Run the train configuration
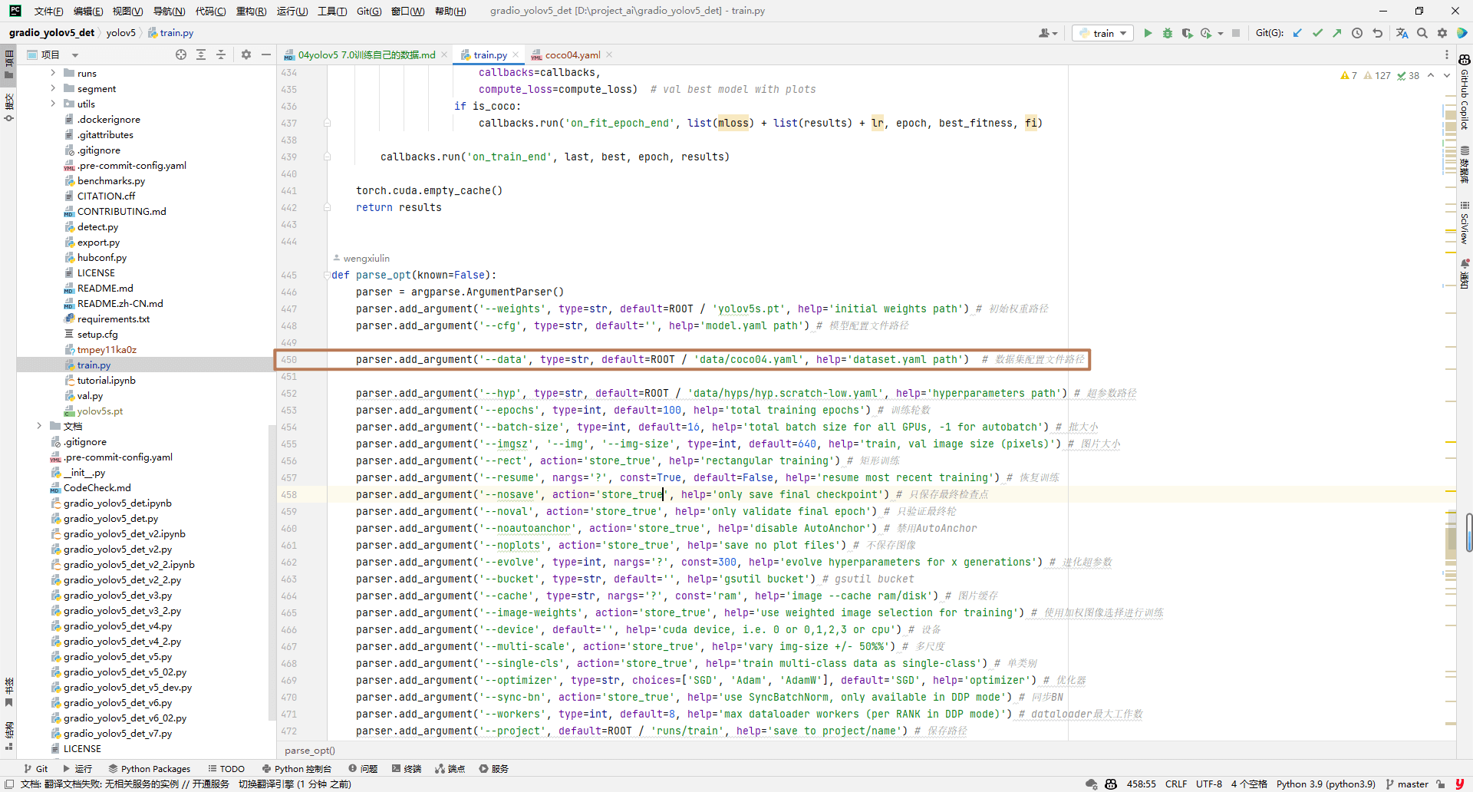 click(x=1148, y=33)
